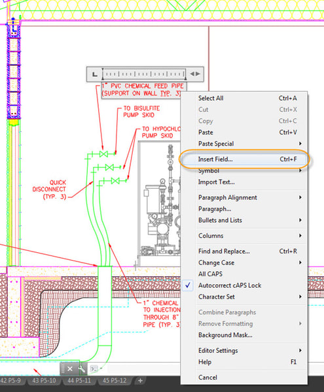324x392 pixels.
Task: Open Find and Replace
Action: click(244, 252)
